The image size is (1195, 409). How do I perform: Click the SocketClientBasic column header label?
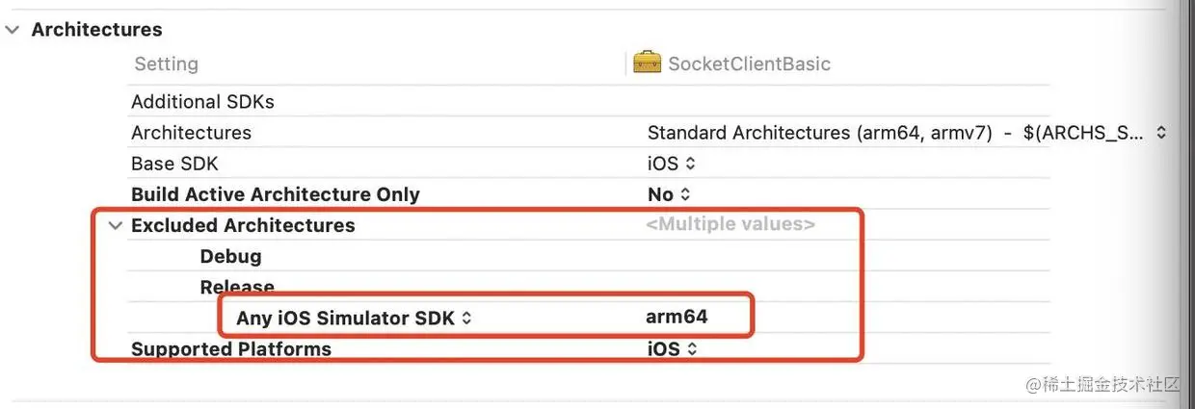coord(749,64)
